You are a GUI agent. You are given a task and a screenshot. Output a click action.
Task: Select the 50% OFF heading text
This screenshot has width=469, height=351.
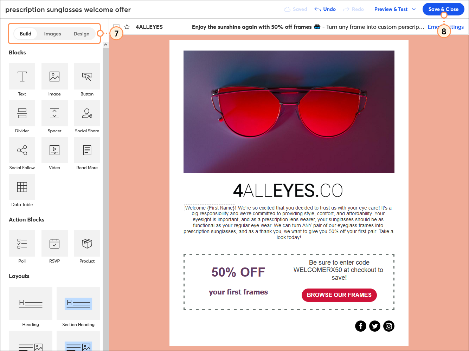point(238,272)
